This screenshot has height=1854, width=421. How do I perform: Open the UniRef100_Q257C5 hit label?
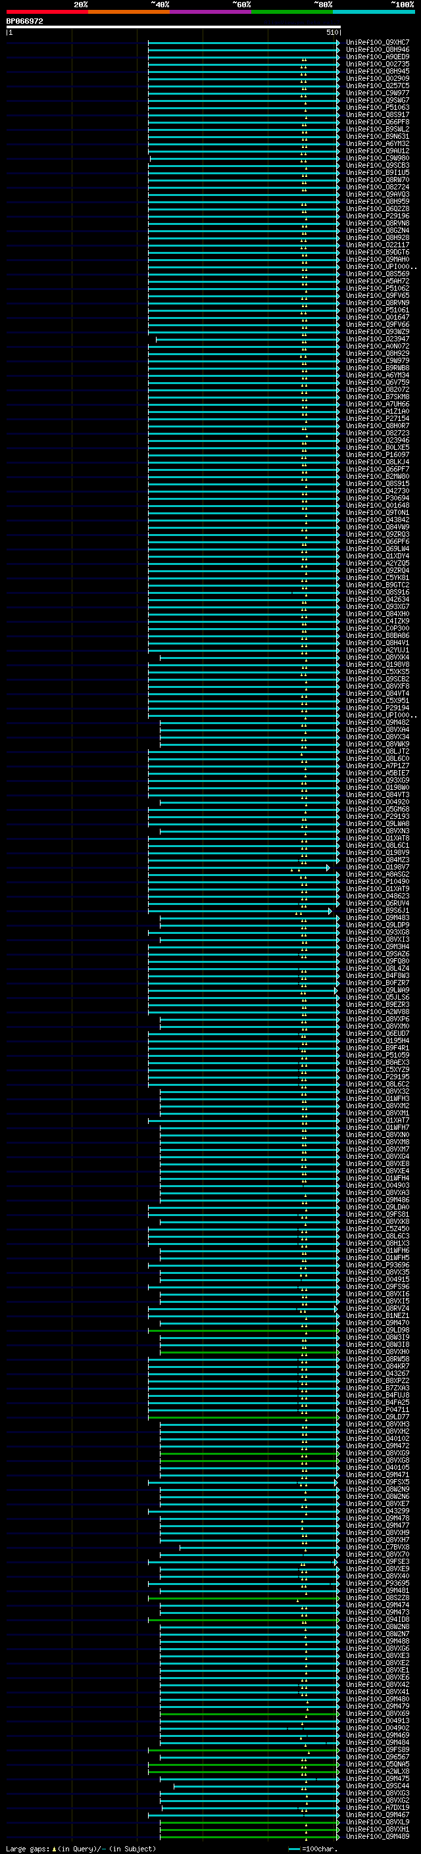(x=377, y=85)
